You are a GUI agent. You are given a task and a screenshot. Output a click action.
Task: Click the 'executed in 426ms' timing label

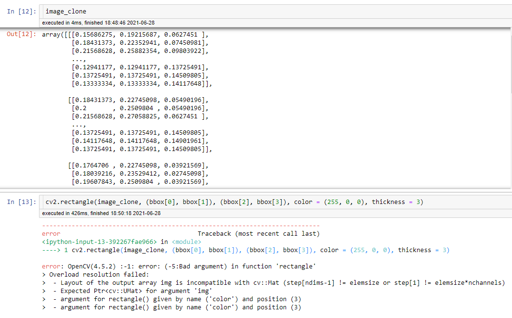coord(101,213)
